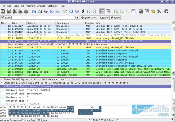Click packet list scrollbar up arrow

pos(173,22)
